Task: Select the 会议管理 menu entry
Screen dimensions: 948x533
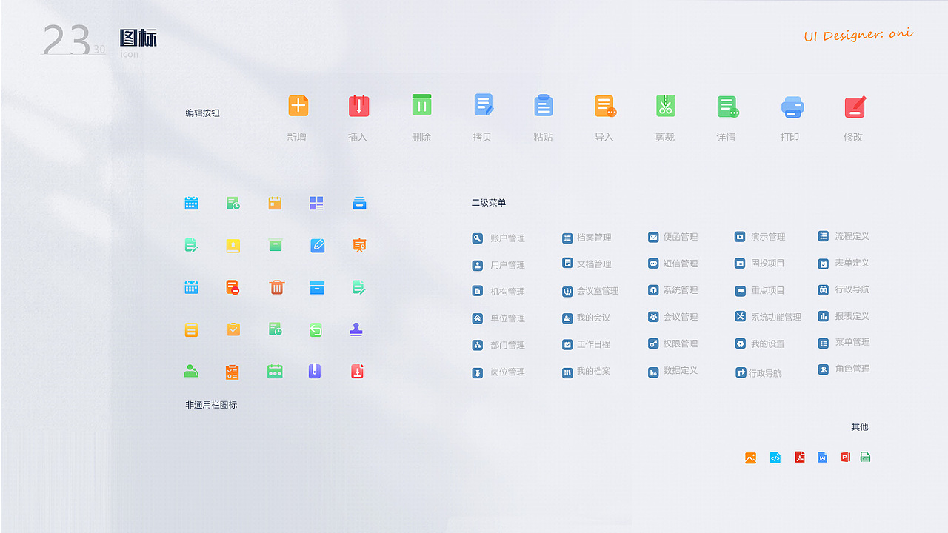Action: [x=672, y=317]
